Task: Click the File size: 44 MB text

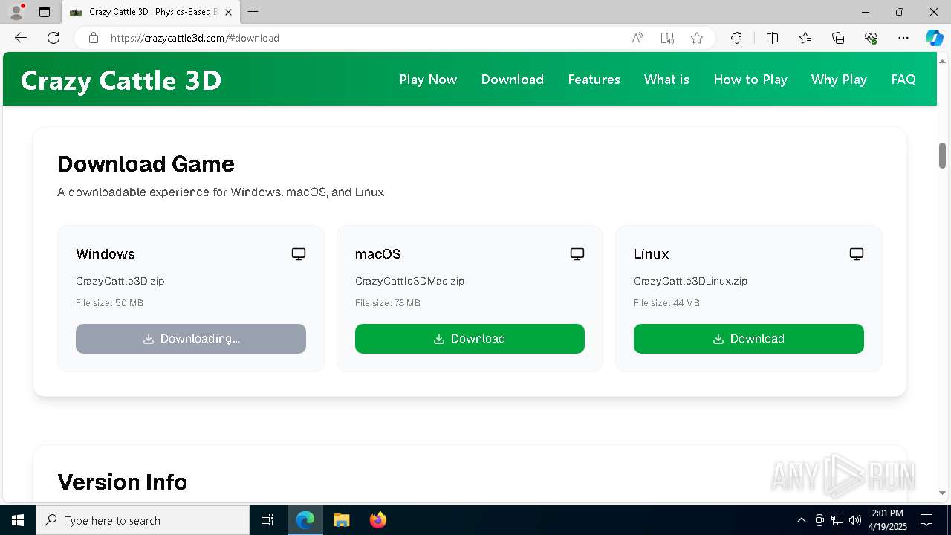Action: (666, 303)
